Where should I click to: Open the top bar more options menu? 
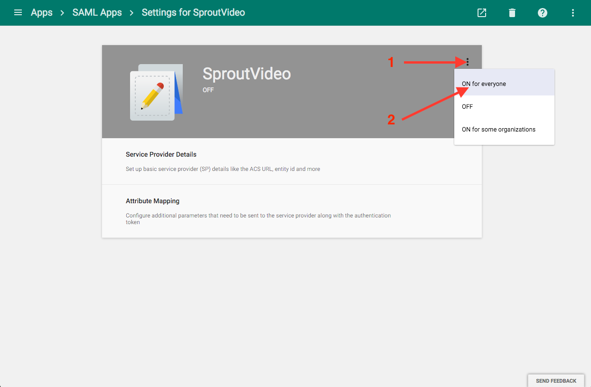point(573,13)
